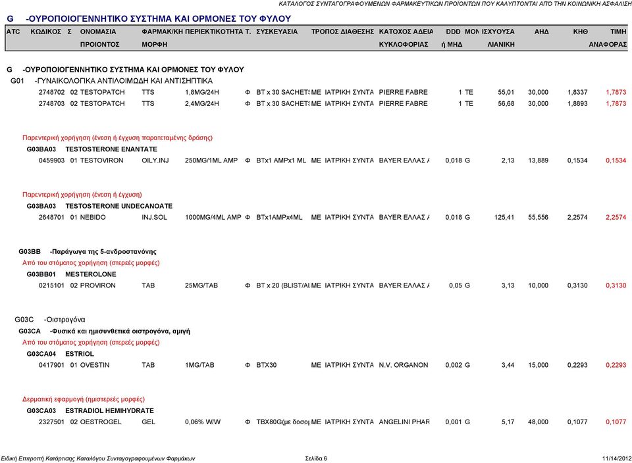Click the G01 ΓΥΝΑΙΚΟΛΟΓΙΚΑ ΑΝΤΙΛΟΙΜΩΔΗ subheading

(x=112, y=81)
